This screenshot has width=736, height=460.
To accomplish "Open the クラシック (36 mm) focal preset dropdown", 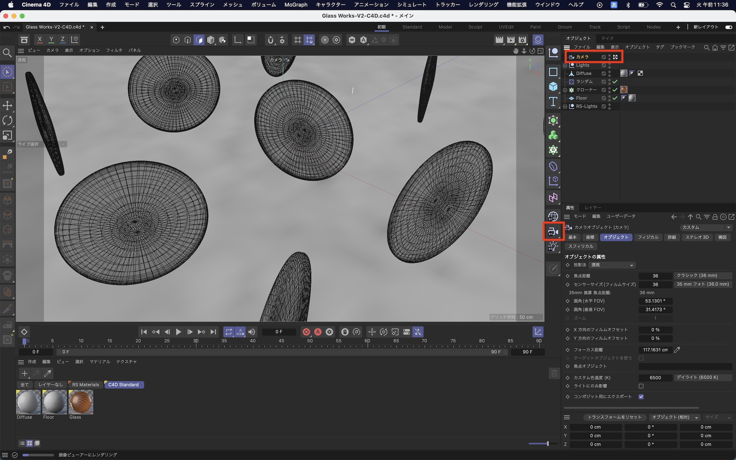I will [x=703, y=276].
